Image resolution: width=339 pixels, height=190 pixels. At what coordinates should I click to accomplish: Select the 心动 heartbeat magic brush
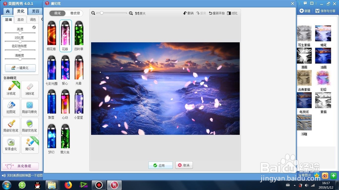pyautogui.click(x=65, y=104)
